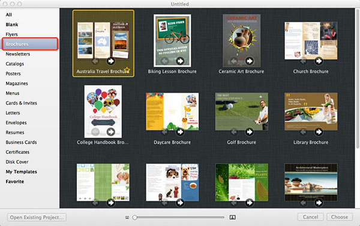Select the Blank category
360x226 pixels.
point(12,25)
